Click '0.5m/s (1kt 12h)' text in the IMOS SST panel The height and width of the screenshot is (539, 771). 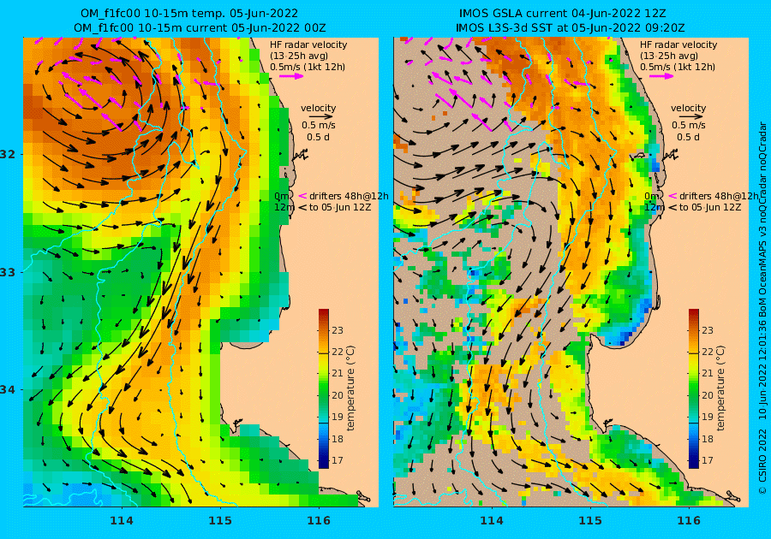[678, 67]
